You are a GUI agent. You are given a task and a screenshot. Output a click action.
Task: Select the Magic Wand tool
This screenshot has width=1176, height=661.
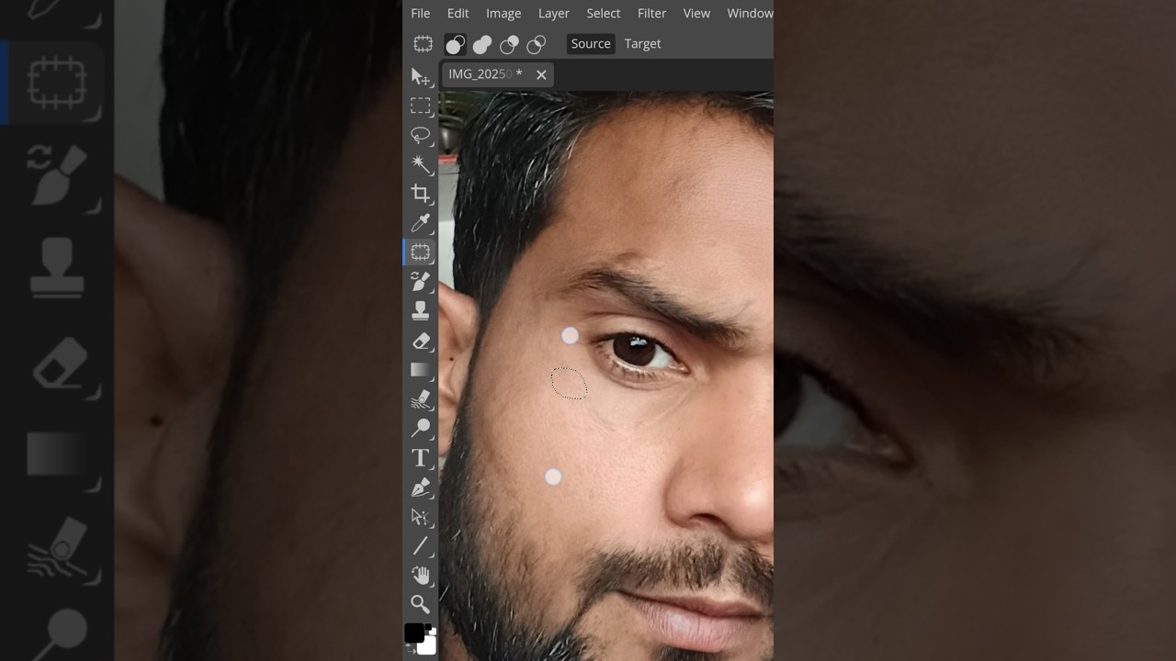421,164
